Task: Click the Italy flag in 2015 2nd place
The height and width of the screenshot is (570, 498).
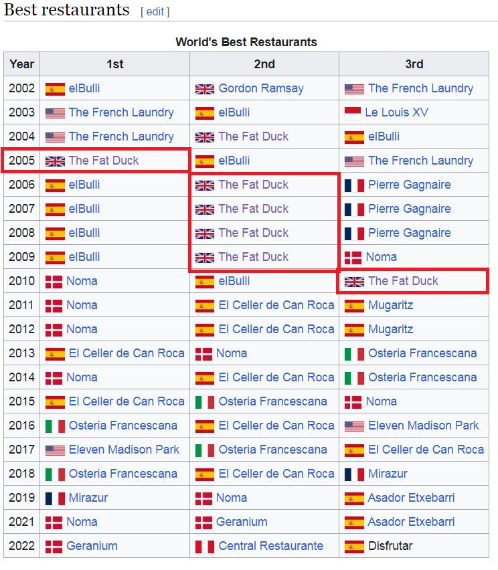Action: coord(204,402)
